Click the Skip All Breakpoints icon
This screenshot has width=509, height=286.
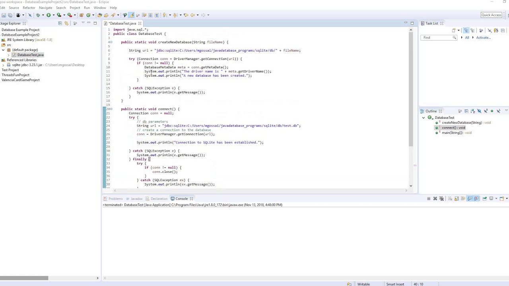coord(30,15)
